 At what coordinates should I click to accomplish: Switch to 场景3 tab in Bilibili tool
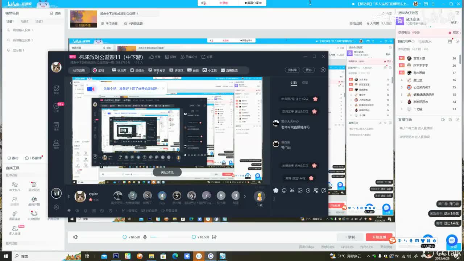[x=39, y=21]
